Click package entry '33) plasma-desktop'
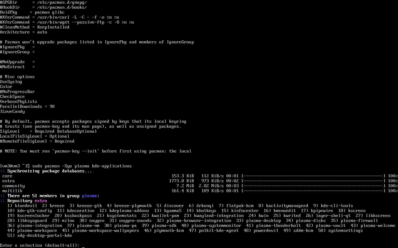Image resolution: width=398 pixels, height=248 pixels. point(259,221)
